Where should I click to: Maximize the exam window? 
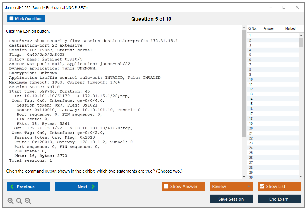point(284,7)
